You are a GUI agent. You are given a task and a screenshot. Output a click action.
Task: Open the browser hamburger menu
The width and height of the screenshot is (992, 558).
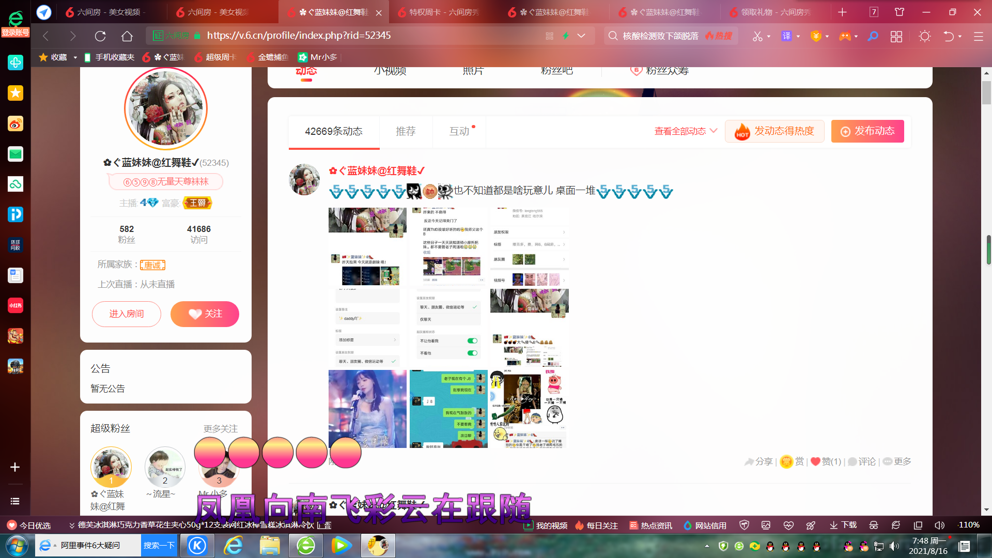[x=978, y=36]
